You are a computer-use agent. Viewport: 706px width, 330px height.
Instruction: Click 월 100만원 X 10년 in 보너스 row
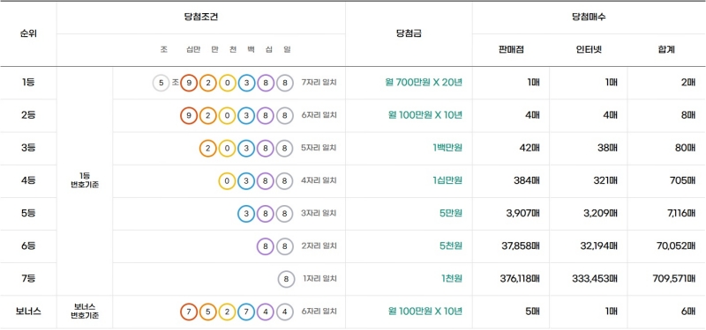pos(425,312)
